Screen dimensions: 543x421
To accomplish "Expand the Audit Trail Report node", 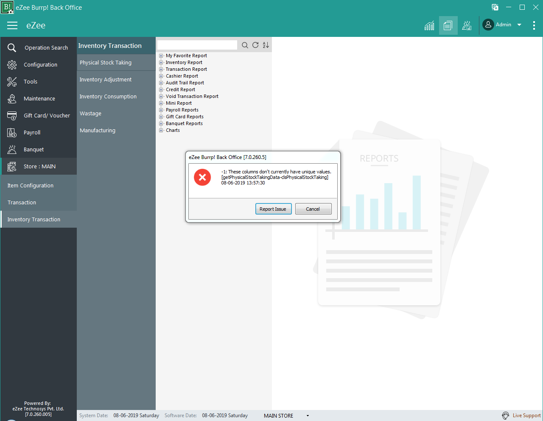I will (x=161, y=83).
